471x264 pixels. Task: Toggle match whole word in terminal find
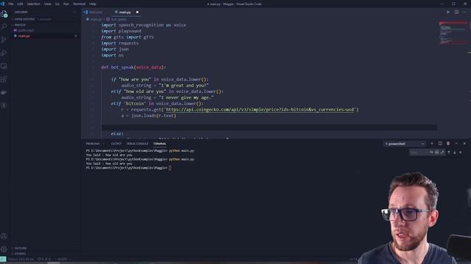[436, 153]
